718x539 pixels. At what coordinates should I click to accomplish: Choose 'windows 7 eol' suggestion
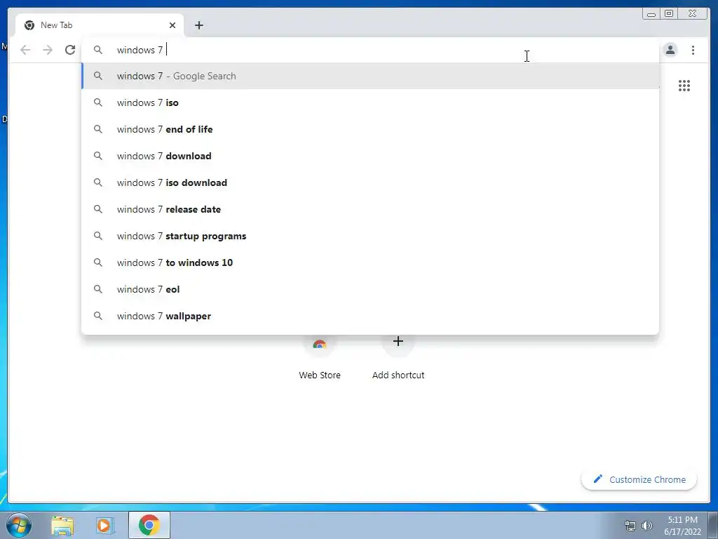(370, 289)
